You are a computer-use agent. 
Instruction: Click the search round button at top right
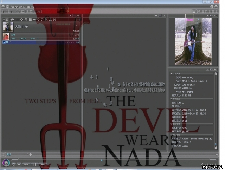click(212, 7)
